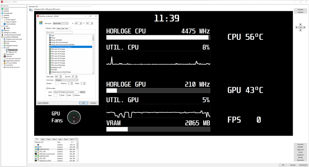Click Annuler in the Modifier dialog

point(93,103)
